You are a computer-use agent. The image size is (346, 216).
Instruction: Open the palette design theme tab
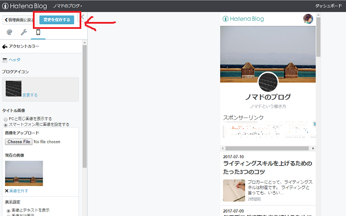coord(9,32)
